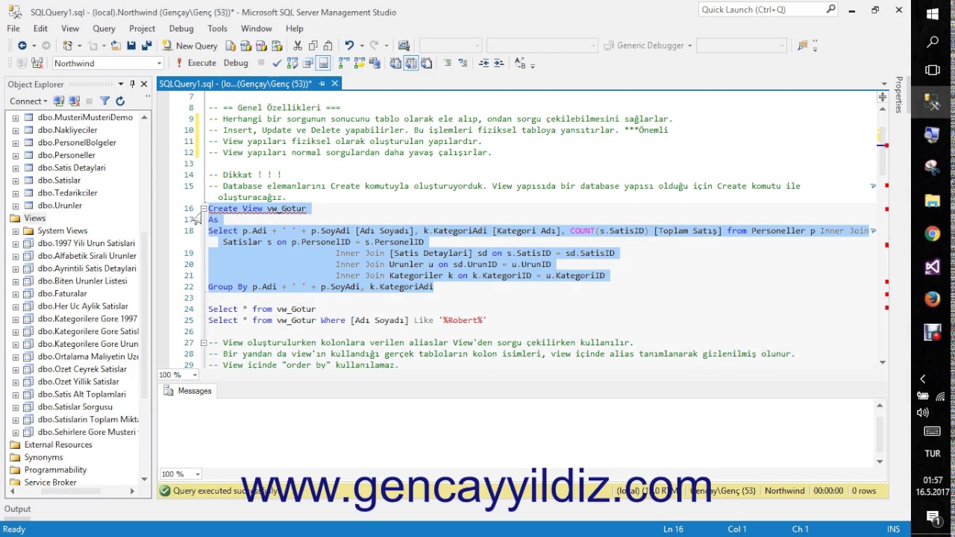
Task: Select dbo.Personeller in Object Explorer
Action: (x=66, y=155)
